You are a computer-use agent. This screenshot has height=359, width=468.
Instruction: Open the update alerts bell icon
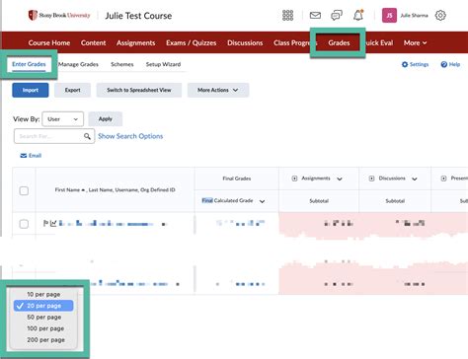click(358, 15)
